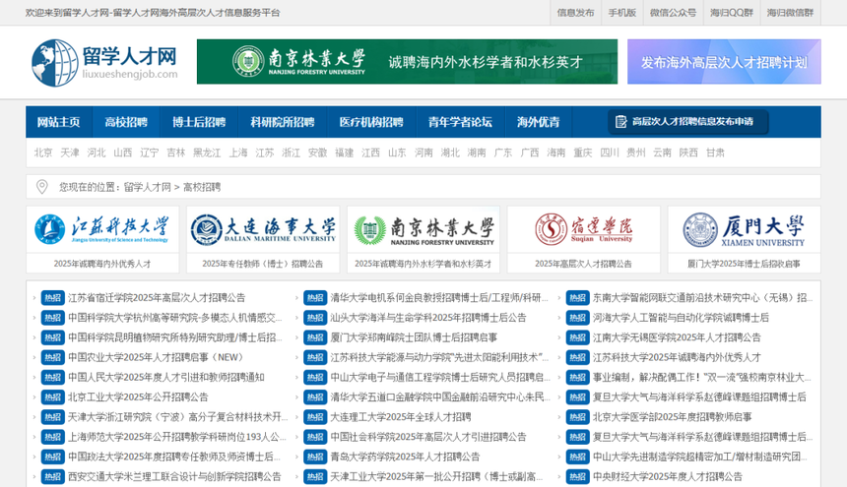The height and width of the screenshot is (487, 847).
Task: Click 高层次人才招聘信息发布申请 button
Action: tap(687, 122)
